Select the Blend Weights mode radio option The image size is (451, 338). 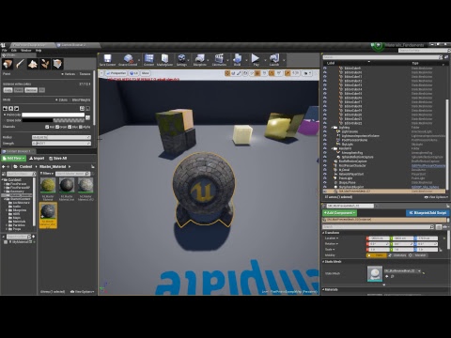[x=80, y=100]
